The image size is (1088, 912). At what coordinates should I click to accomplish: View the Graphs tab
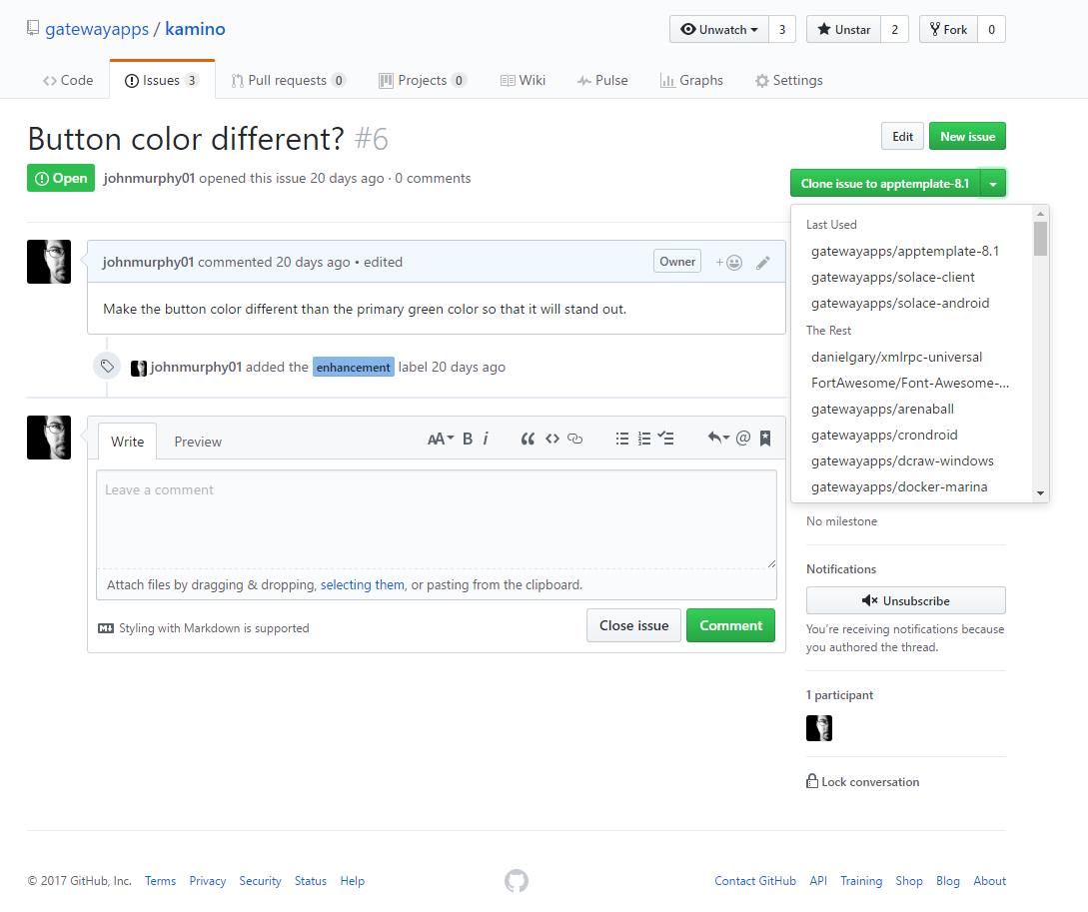click(x=691, y=81)
